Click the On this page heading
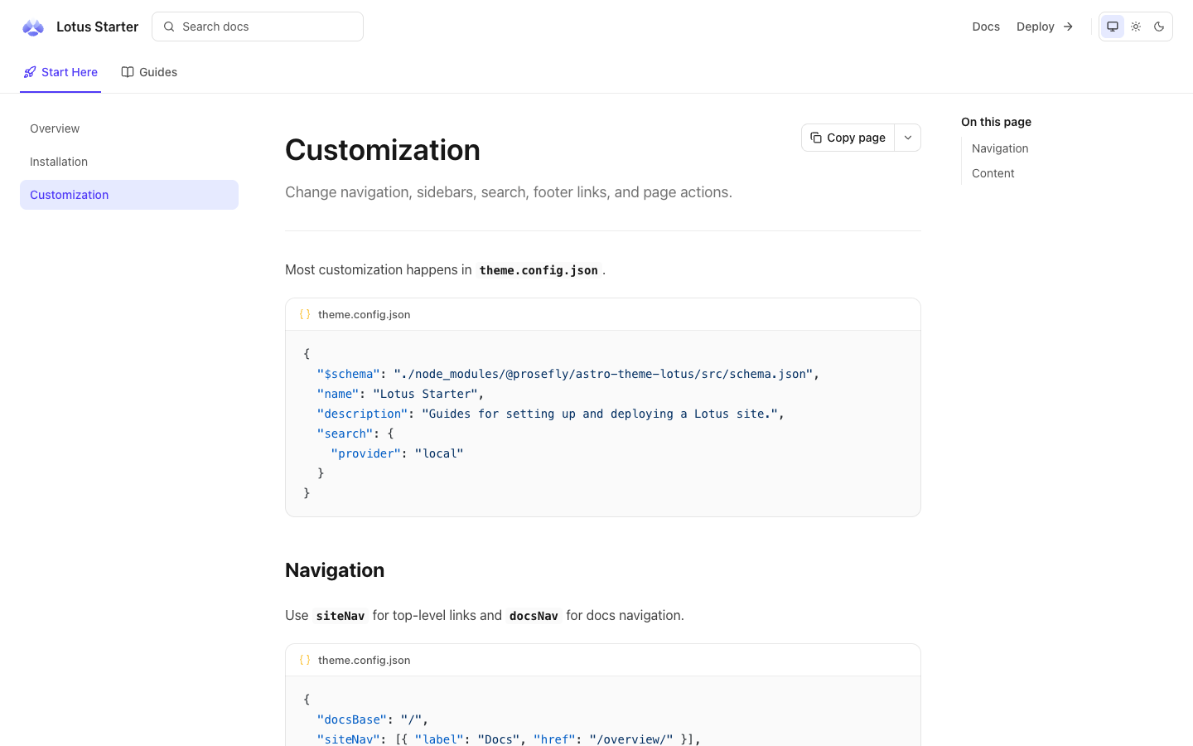This screenshot has height=746, width=1193. [996, 122]
